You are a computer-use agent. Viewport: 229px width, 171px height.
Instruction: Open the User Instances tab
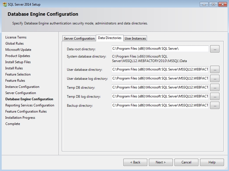[x=135, y=38]
